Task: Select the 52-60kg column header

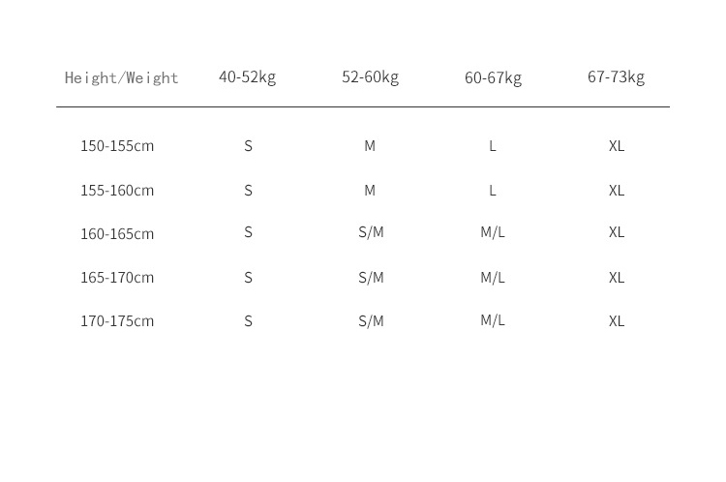Action: [370, 76]
